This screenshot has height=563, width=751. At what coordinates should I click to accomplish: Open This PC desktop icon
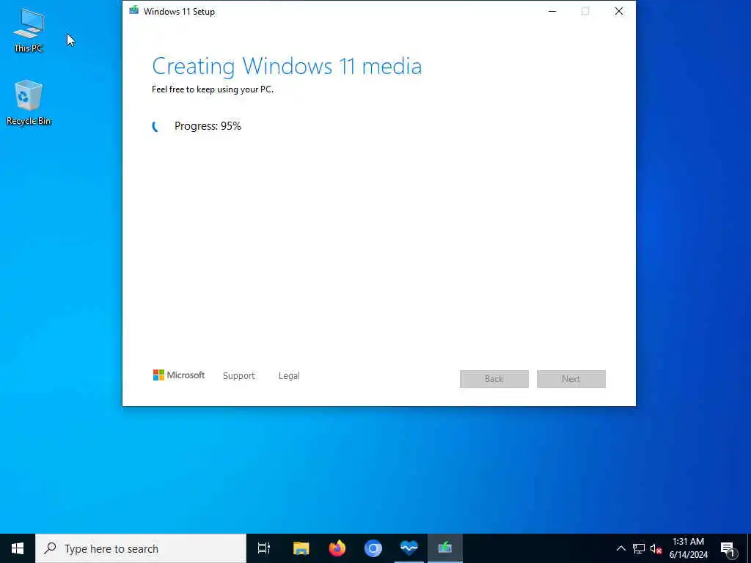(29, 29)
